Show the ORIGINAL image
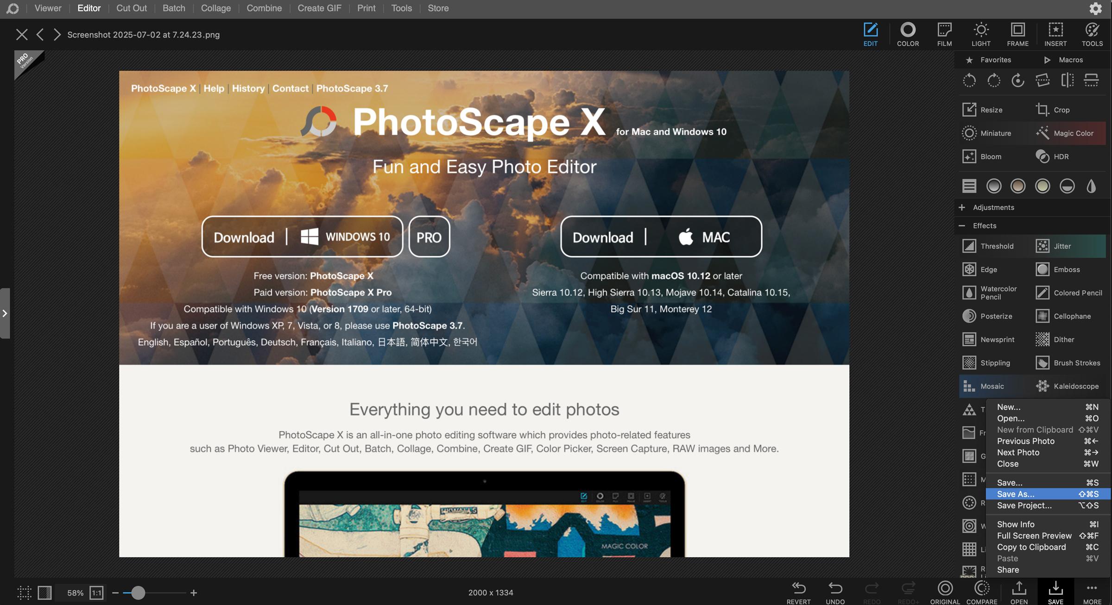This screenshot has width=1112, height=605. (945, 592)
